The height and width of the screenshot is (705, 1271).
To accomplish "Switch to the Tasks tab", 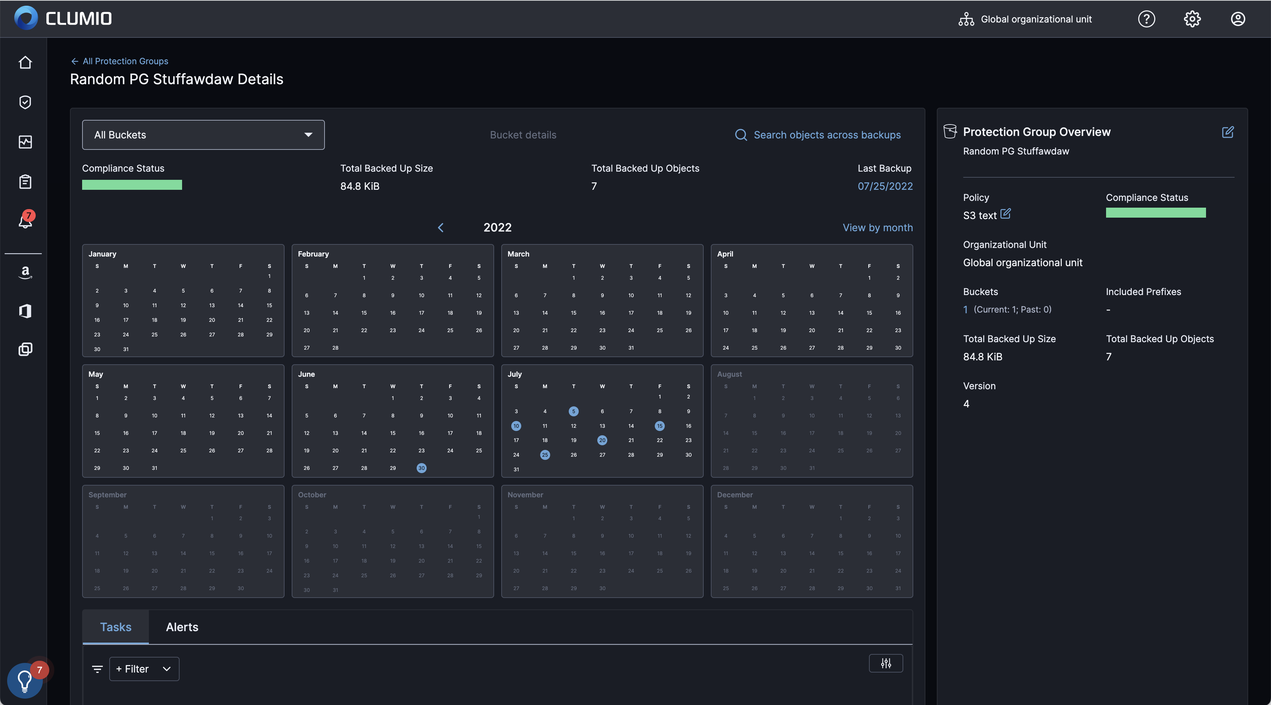I will [x=115, y=627].
